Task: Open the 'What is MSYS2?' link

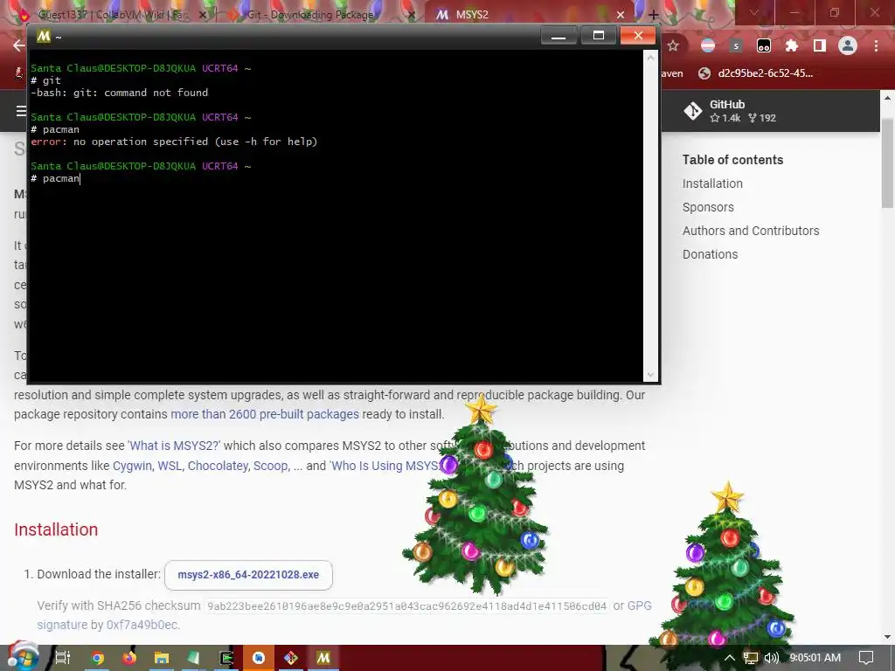Action: tap(174, 446)
